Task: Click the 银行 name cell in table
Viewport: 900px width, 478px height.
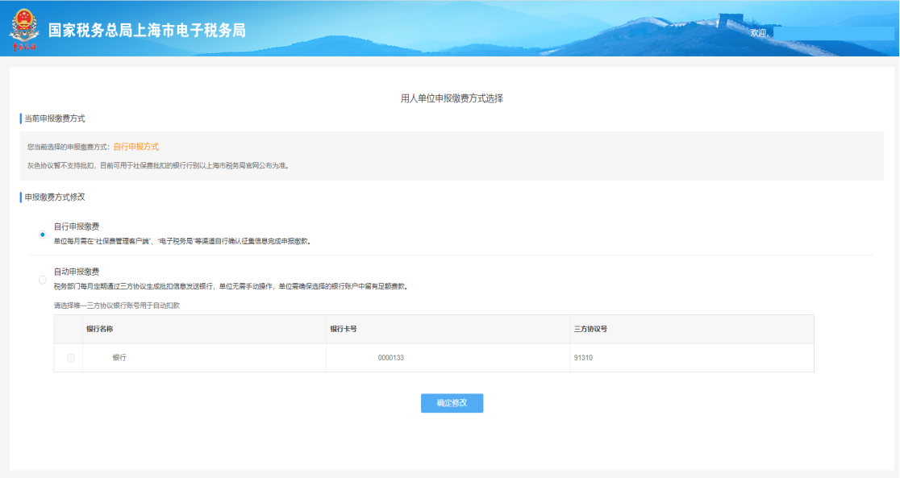Action: tap(119, 358)
